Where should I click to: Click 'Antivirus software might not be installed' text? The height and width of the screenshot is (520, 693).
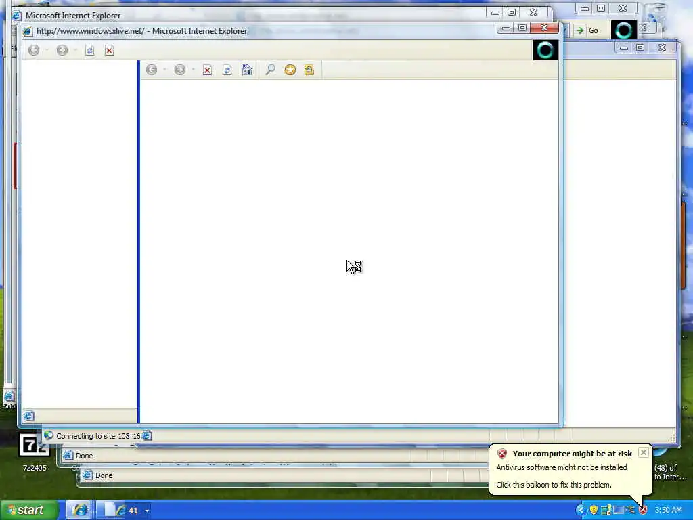561,467
